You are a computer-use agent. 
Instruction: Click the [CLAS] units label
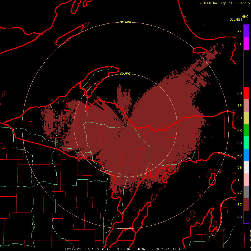pos(236,19)
